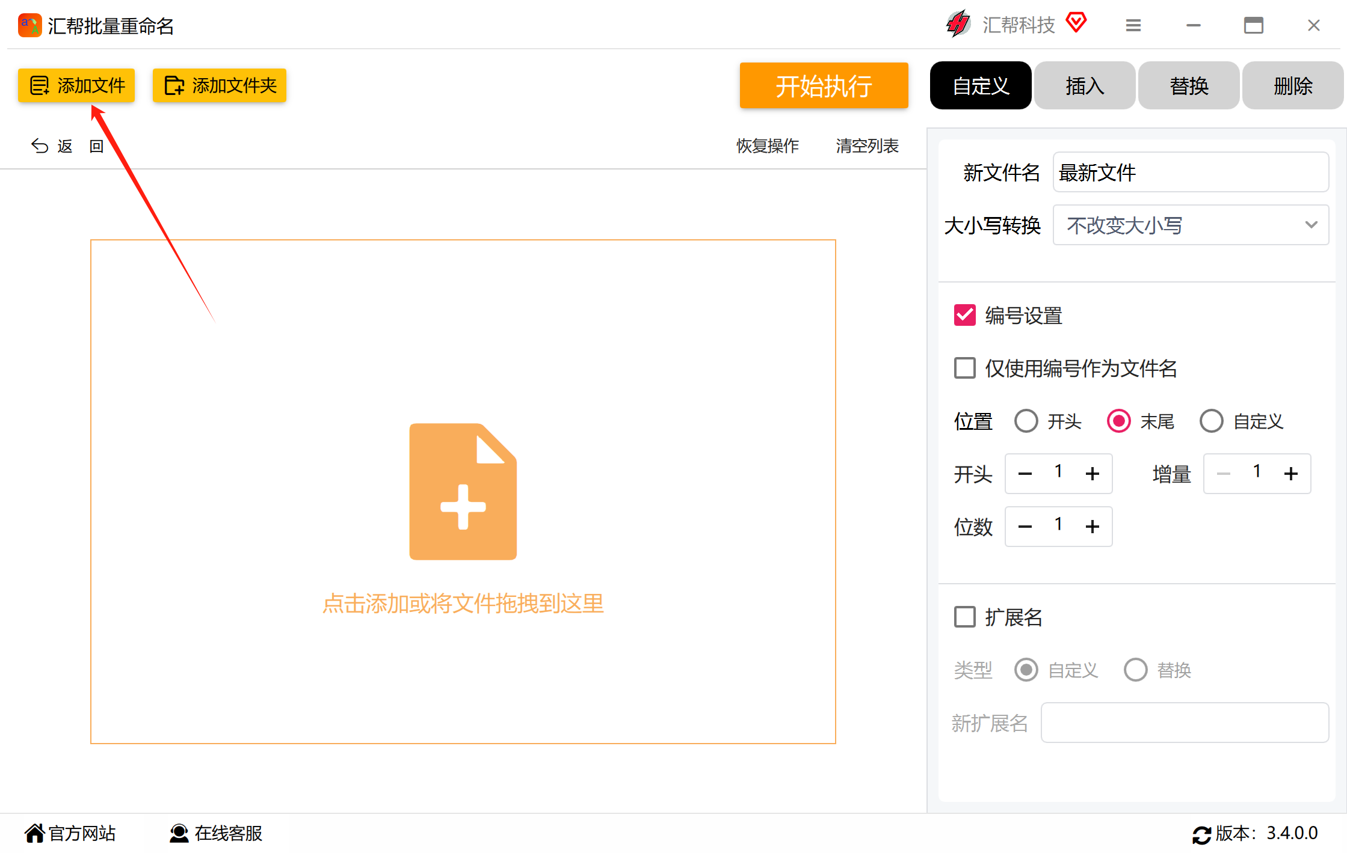Image resolution: width=1347 pixels, height=853 pixels.
Task: Switch to the 插入 tab
Action: 1085,85
